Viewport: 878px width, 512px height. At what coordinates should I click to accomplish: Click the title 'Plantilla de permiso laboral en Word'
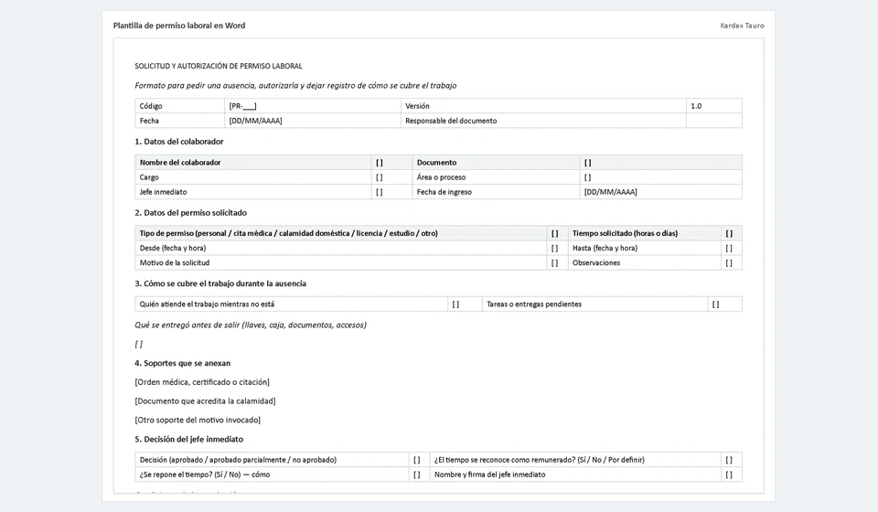point(179,26)
